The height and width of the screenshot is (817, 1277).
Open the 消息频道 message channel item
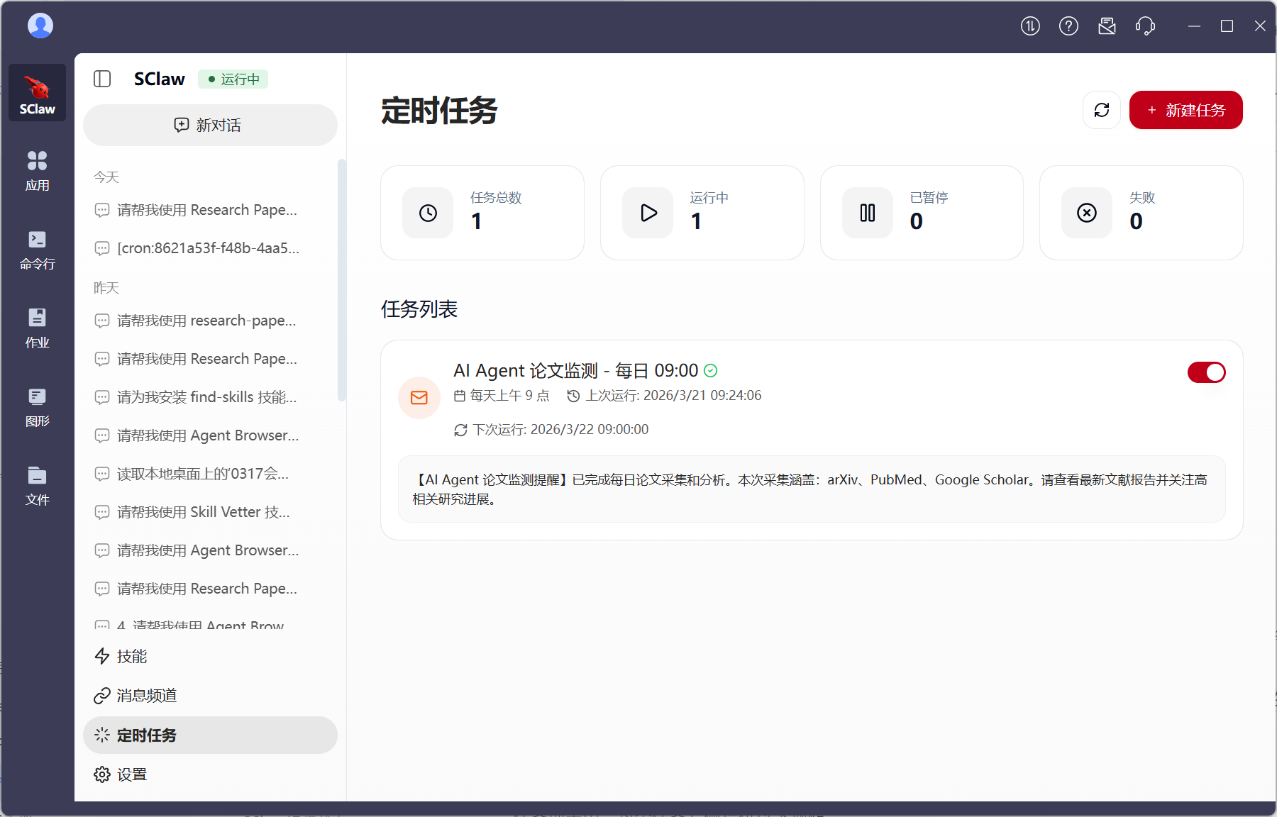pyautogui.click(x=146, y=696)
